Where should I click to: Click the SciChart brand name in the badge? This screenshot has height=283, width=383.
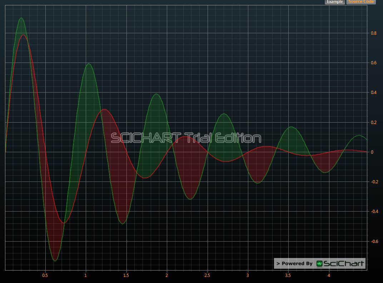[x=344, y=264]
